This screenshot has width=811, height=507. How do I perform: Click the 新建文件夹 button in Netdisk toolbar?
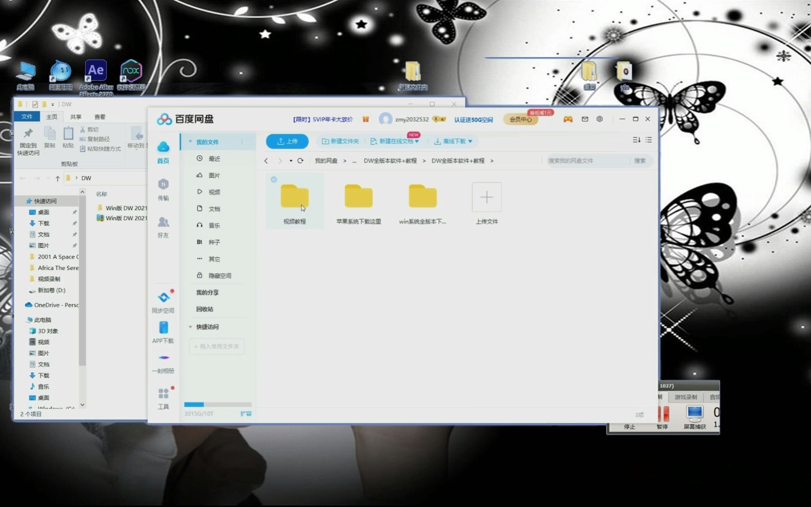click(340, 141)
